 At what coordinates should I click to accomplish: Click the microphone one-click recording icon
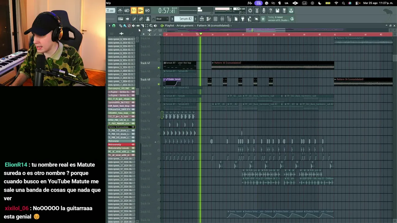pyautogui.click(x=264, y=11)
